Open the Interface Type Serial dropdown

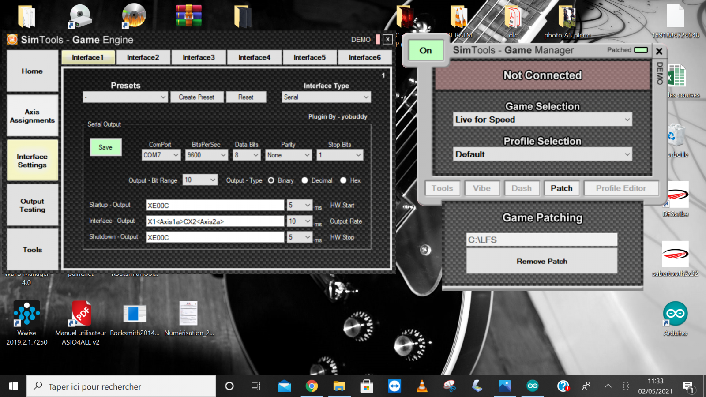coord(327,97)
